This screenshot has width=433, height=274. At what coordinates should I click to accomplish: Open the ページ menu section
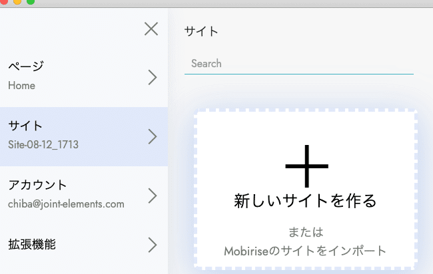click(x=84, y=77)
